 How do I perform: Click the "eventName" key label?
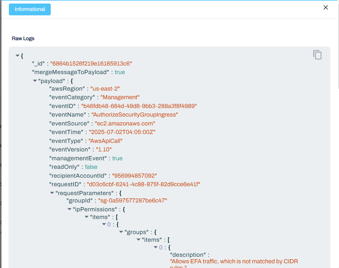pyautogui.click(x=68, y=115)
